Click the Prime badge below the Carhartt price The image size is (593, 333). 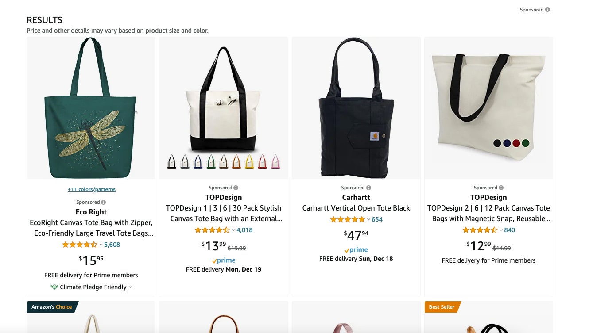(356, 249)
